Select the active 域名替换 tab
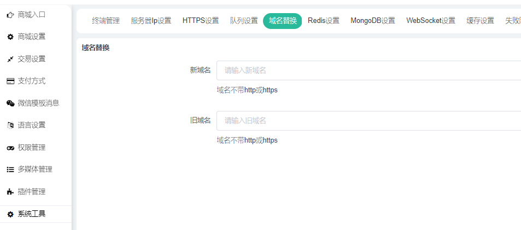Screen dimensions: 521x230 283,21
